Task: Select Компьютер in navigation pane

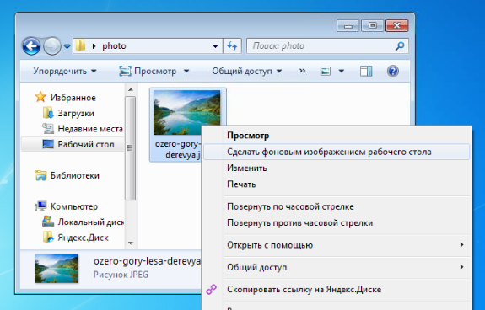Action: point(74,206)
